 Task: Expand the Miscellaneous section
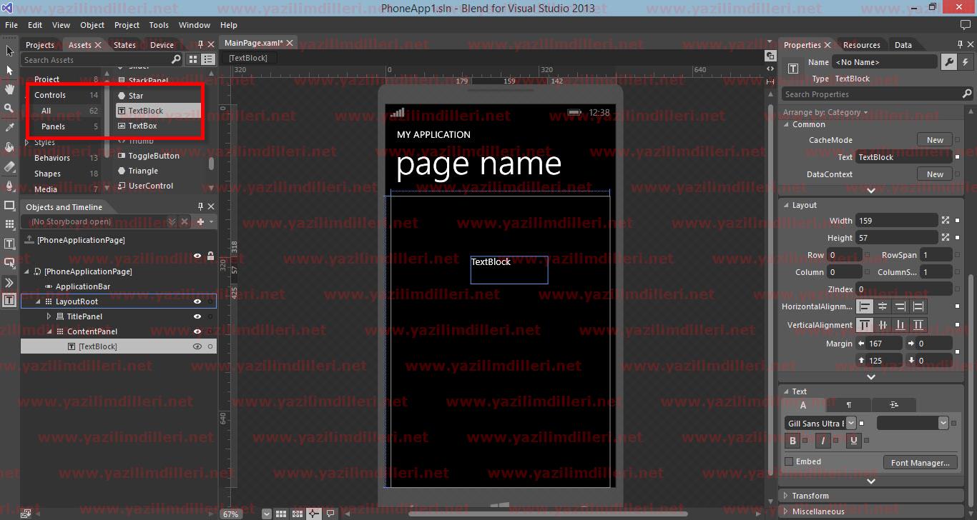[x=786, y=511]
